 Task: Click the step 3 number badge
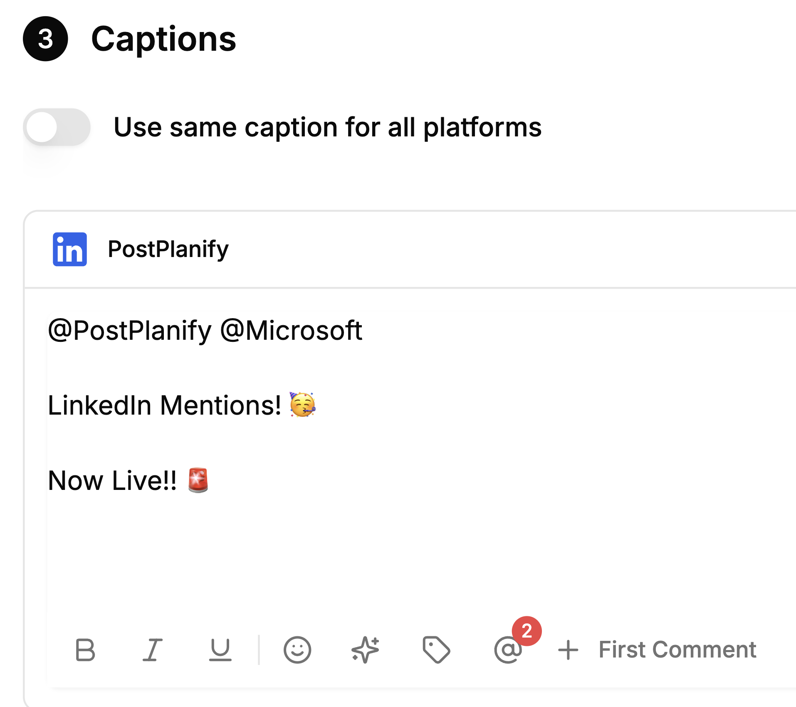tap(45, 39)
